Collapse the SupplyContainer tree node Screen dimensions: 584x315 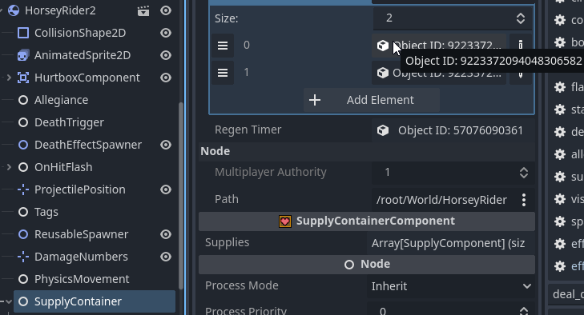(x=9, y=301)
